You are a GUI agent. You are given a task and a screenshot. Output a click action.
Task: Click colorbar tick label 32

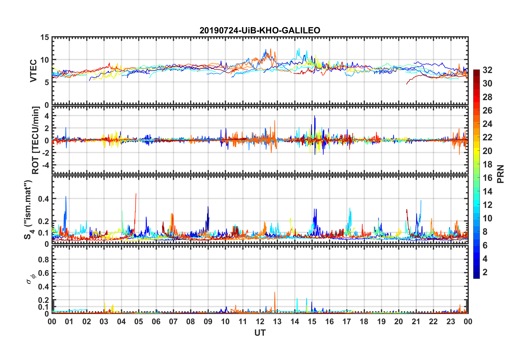coord(487,70)
